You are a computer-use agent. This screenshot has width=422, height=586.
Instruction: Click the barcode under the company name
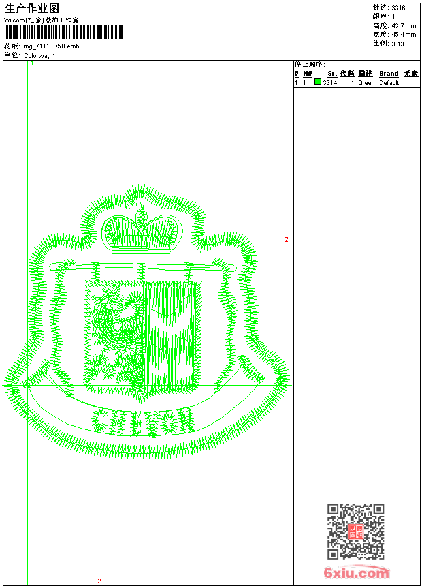[x=64, y=32]
